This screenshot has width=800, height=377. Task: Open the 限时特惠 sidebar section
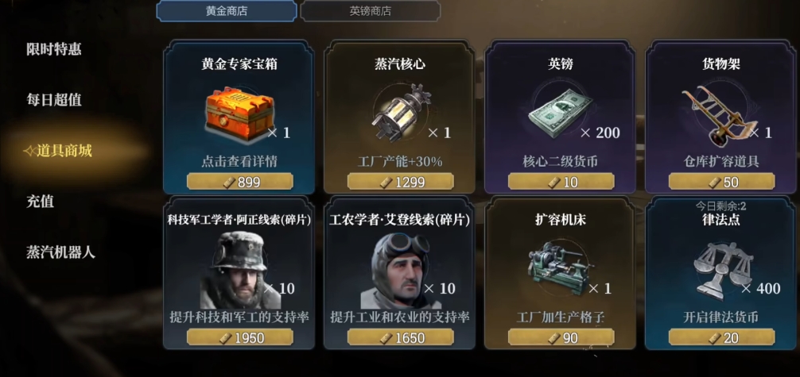tap(54, 49)
